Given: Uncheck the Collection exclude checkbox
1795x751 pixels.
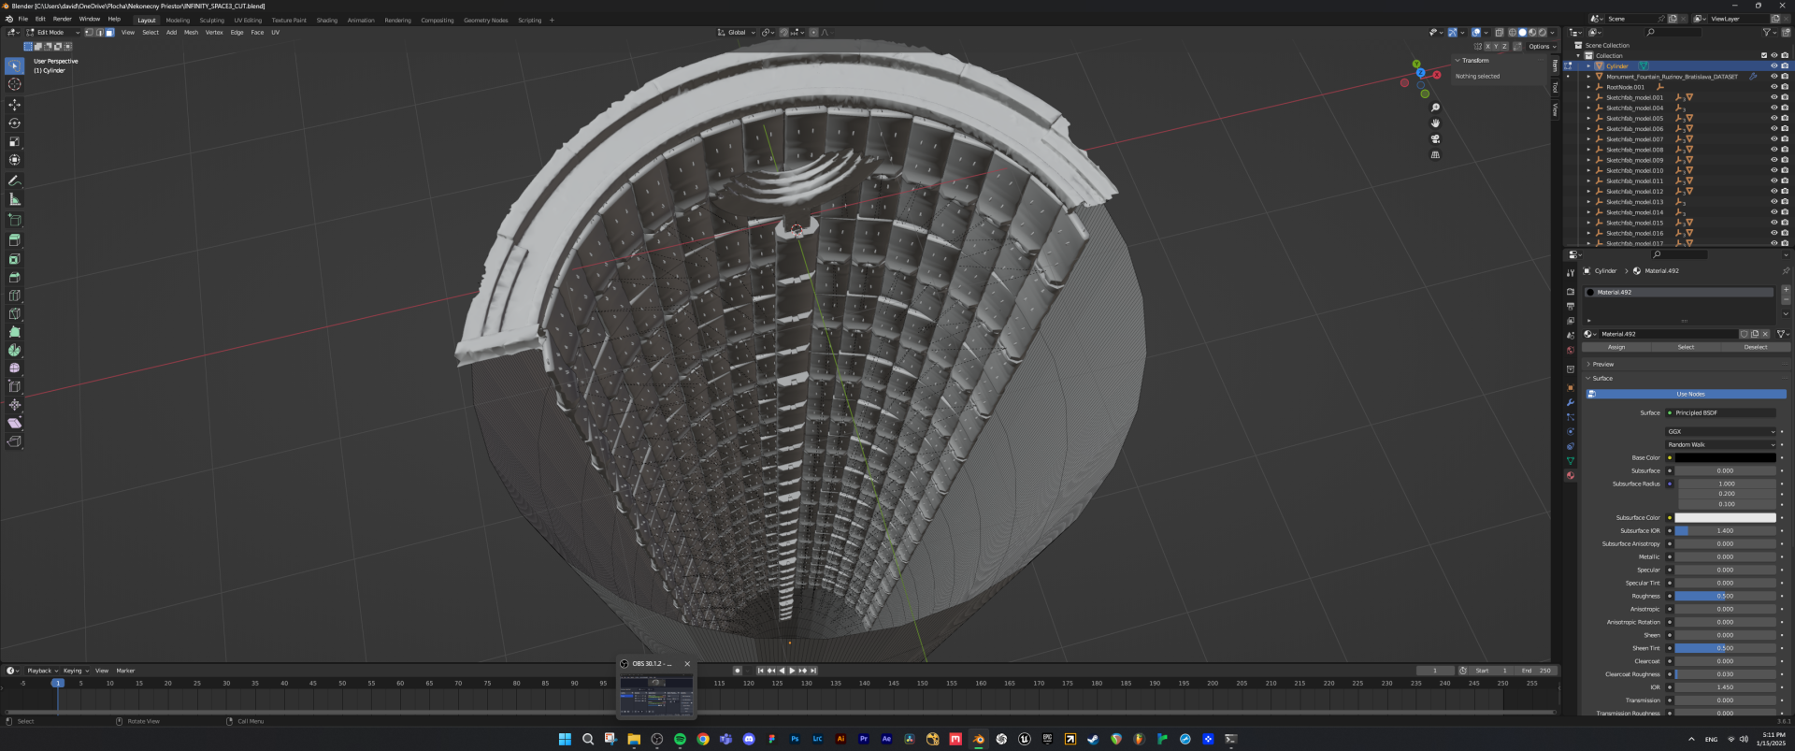Looking at the screenshot, I should [x=1764, y=55].
